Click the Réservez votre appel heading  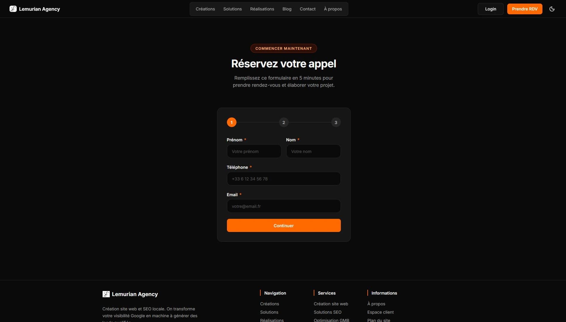284,64
